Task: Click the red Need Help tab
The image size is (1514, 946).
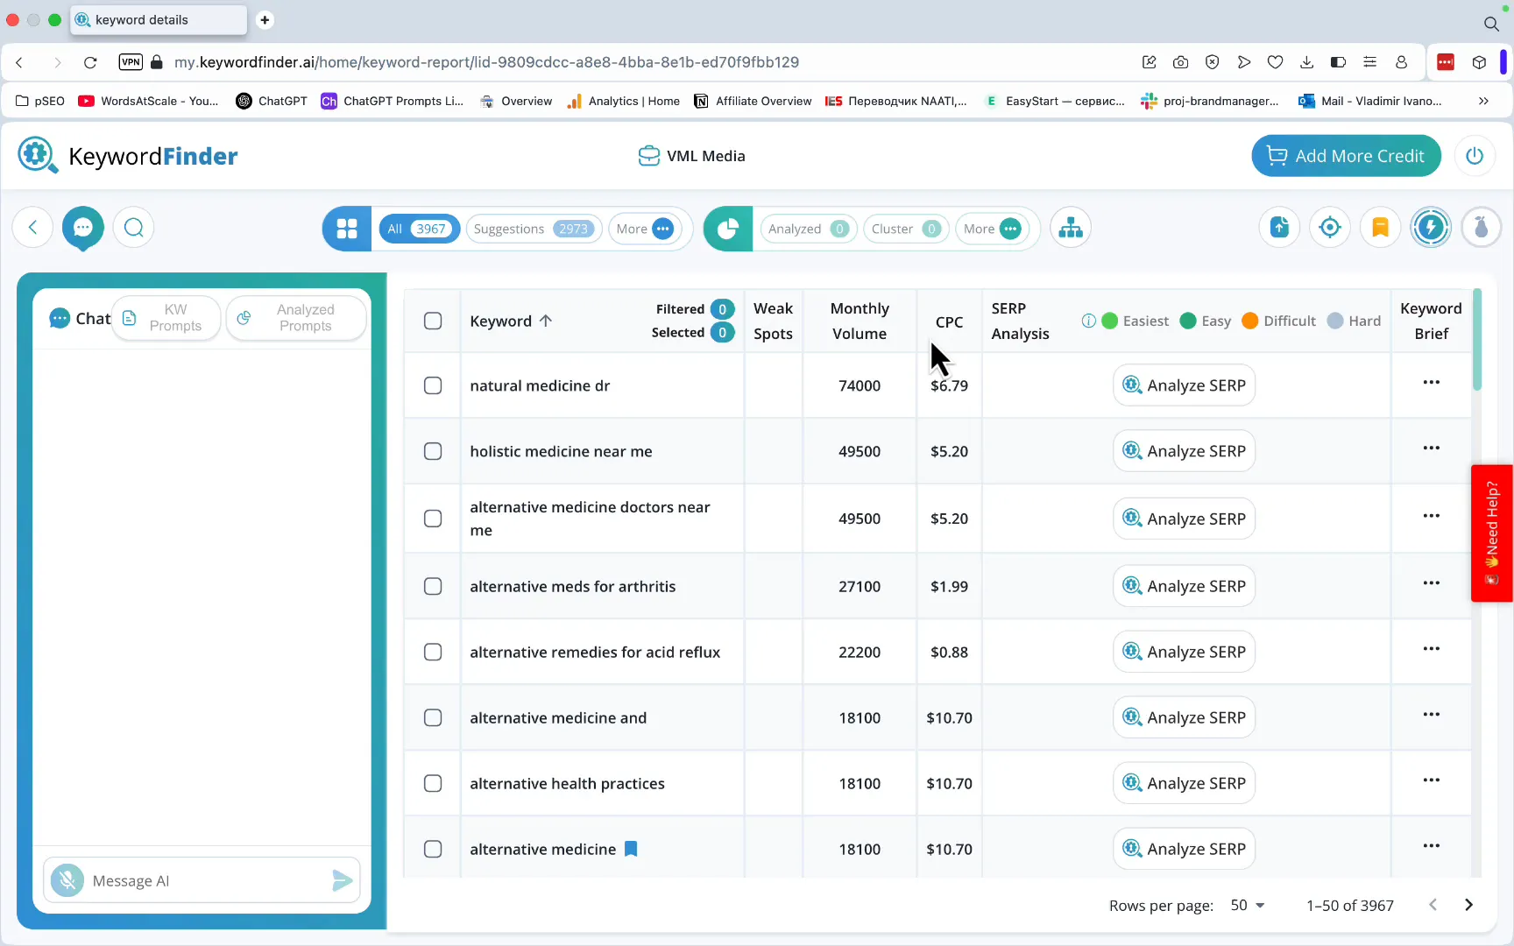Action: pyautogui.click(x=1492, y=533)
